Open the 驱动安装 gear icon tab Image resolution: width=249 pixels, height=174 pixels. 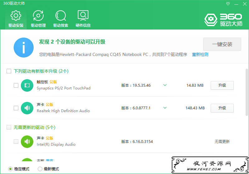16,19
